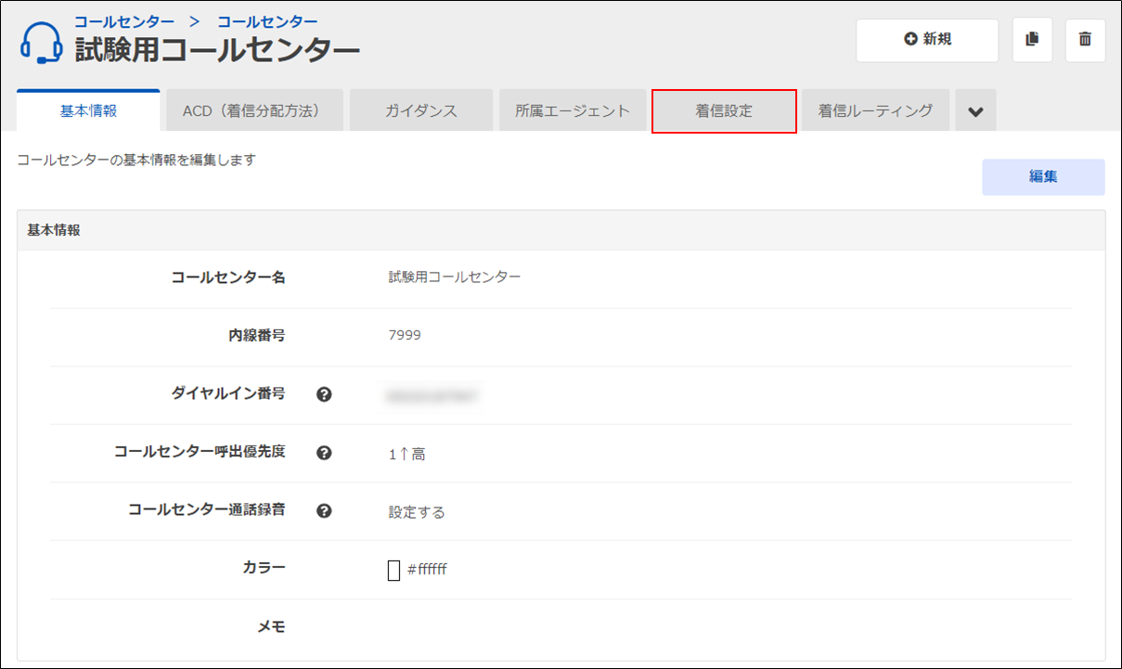
Task: Switch to the ACD（着信分配方法） tab
Action: 251,111
